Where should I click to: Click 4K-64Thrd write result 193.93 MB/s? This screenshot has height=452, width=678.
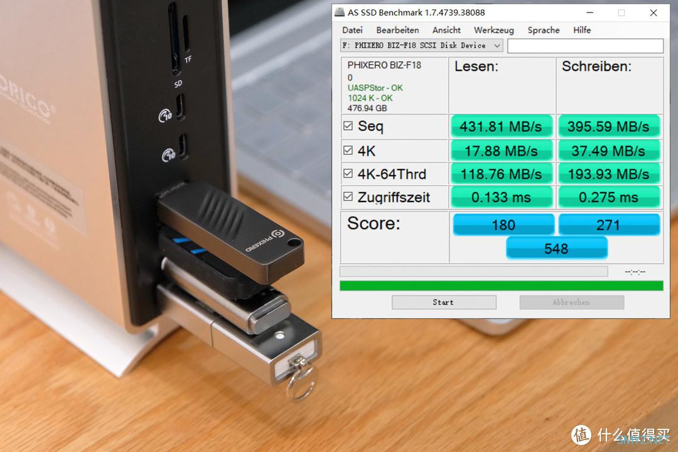click(609, 174)
